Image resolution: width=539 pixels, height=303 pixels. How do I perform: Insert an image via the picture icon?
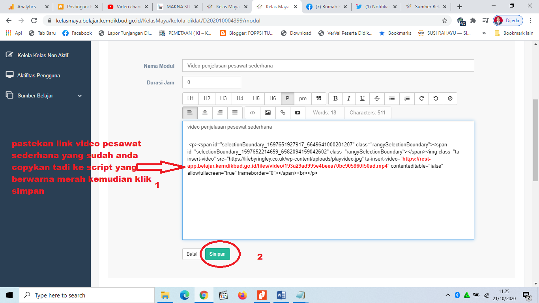(x=268, y=113)
